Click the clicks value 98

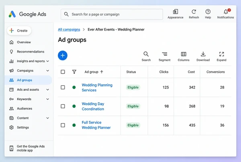pos(167,106)
